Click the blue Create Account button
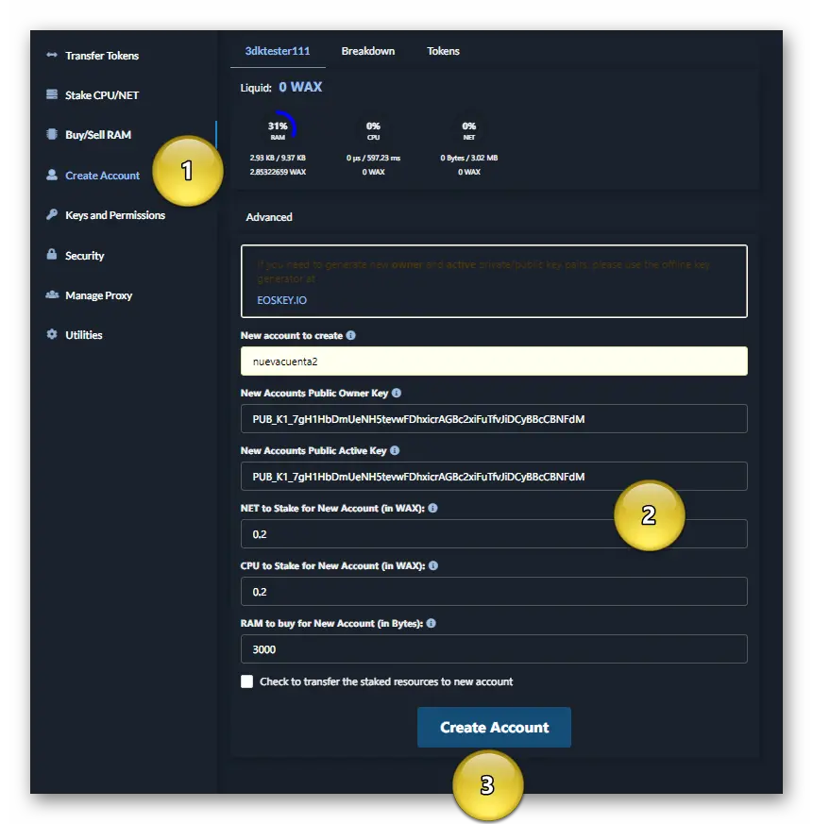The height and width of the screenshot is (824, 813). pyautogui.click(x=495, y=728)
